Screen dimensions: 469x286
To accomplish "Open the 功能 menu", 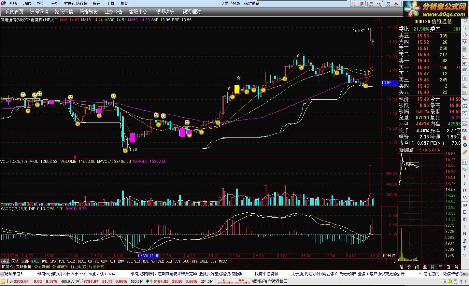I will pyautogui.click(x=27, y=4).
